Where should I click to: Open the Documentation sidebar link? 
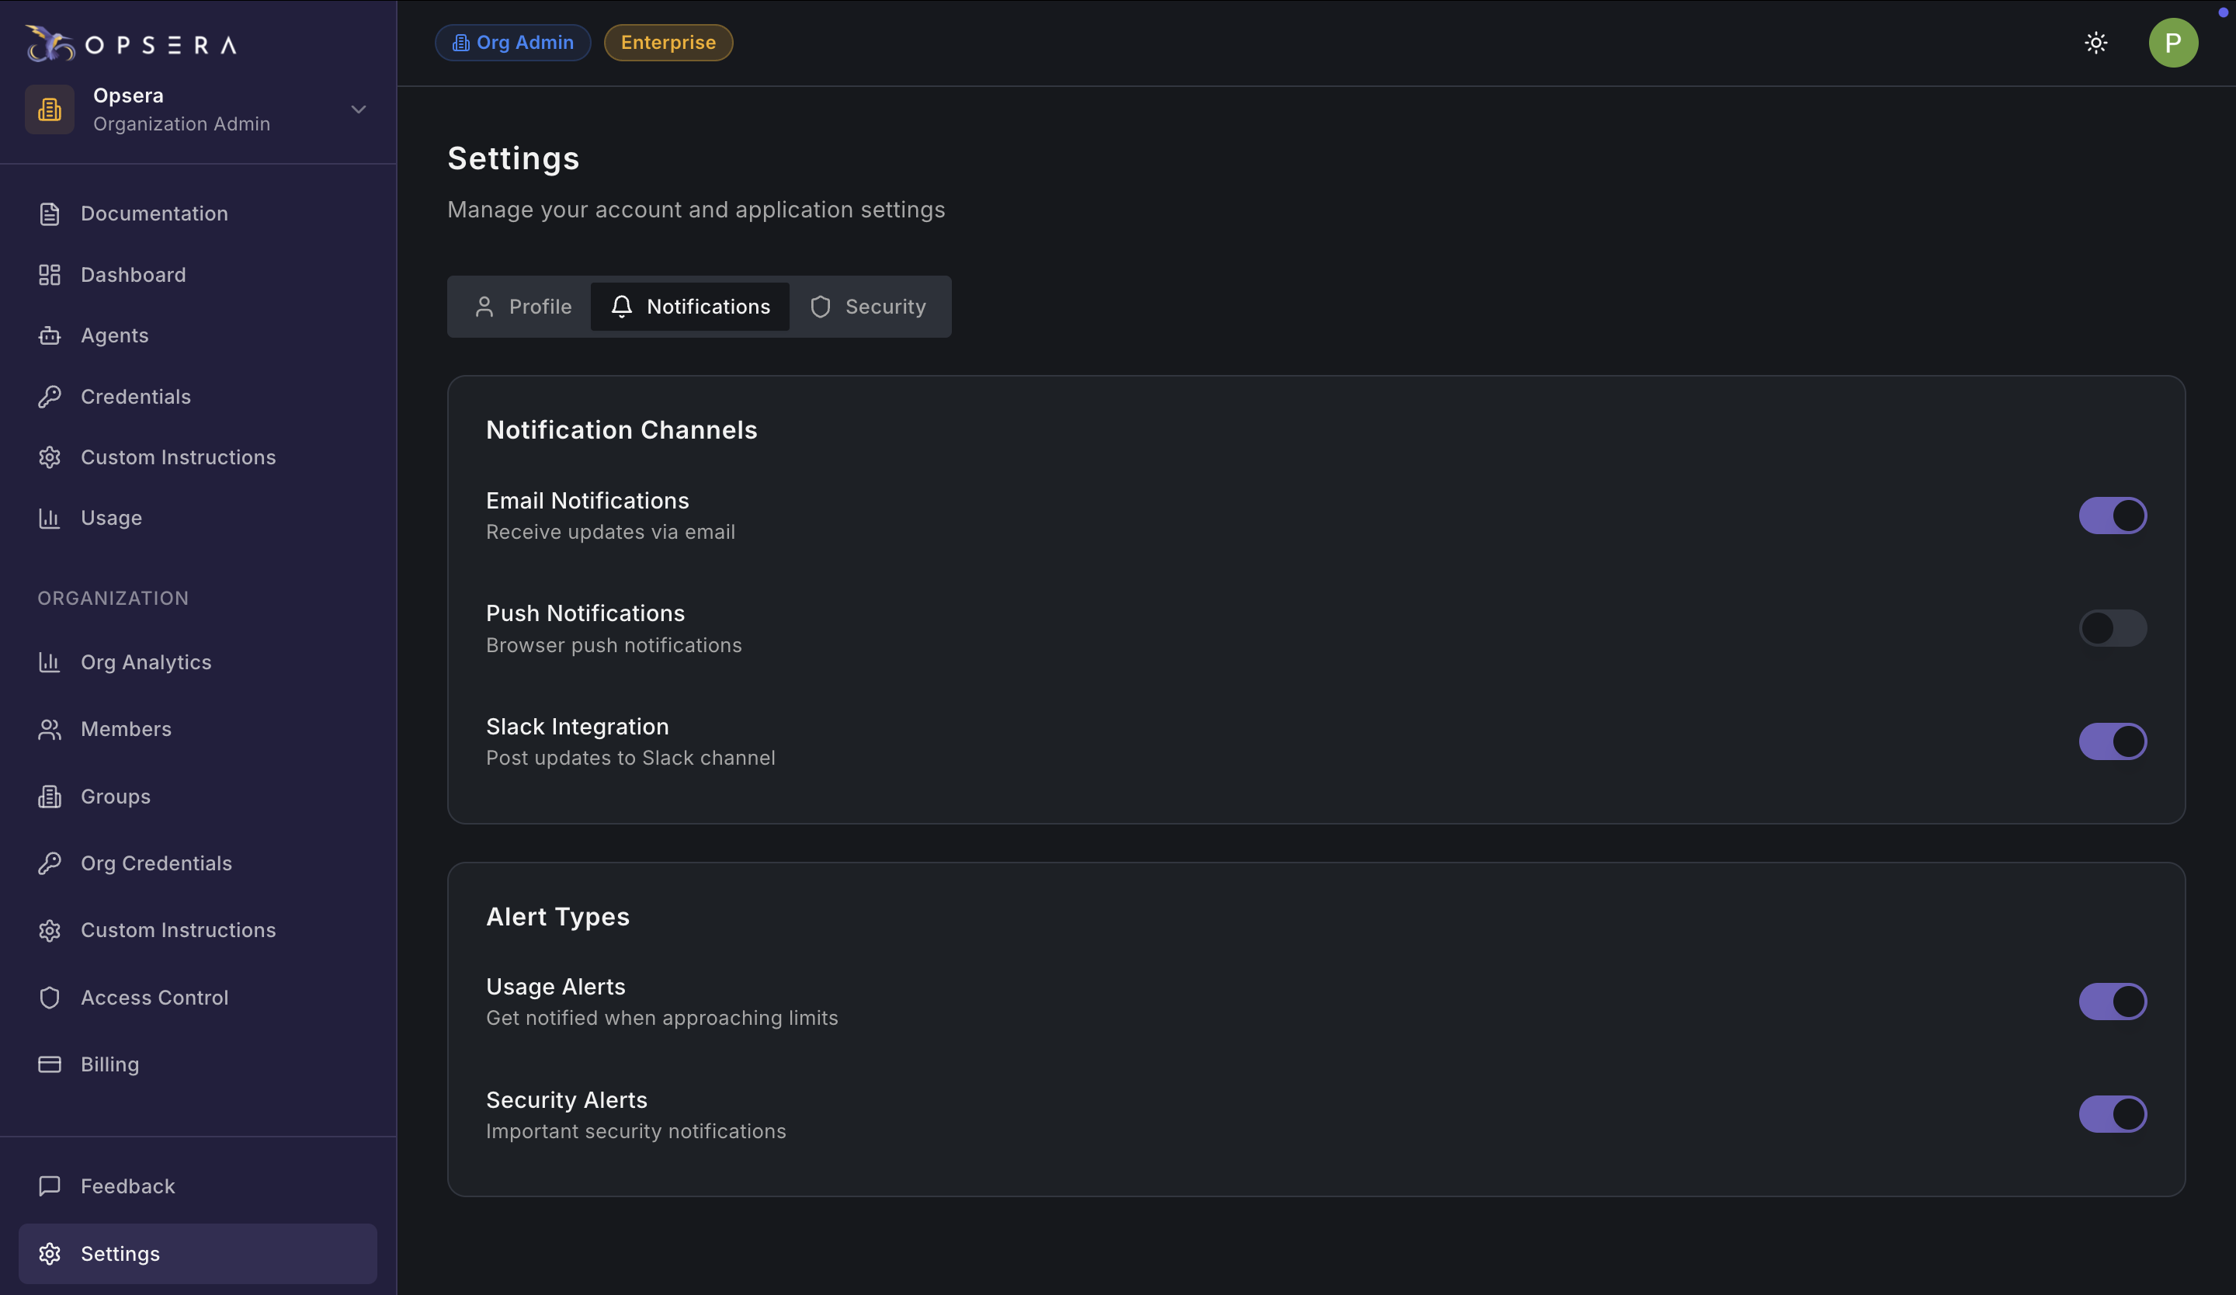pyautogui.click(x=154, y=214)
